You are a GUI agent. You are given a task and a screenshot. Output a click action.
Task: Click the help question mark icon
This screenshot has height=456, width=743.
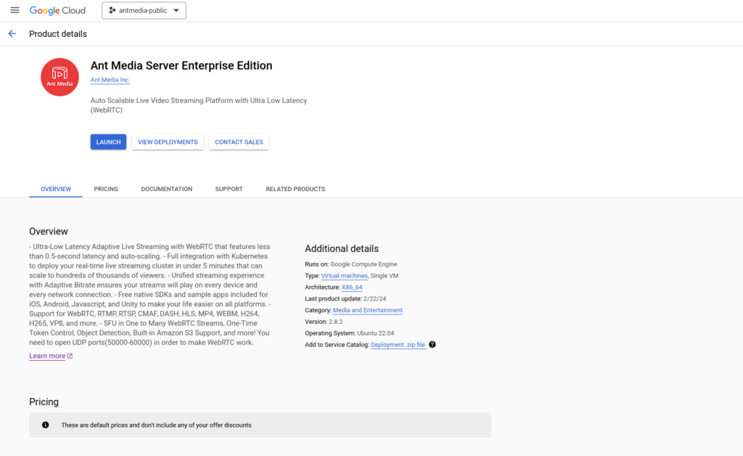[x=432, y=345]
